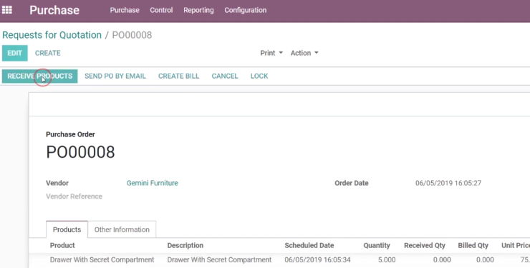530x268 pixels.
Task: Open the Reporting menu
Action: click(198, 10)
